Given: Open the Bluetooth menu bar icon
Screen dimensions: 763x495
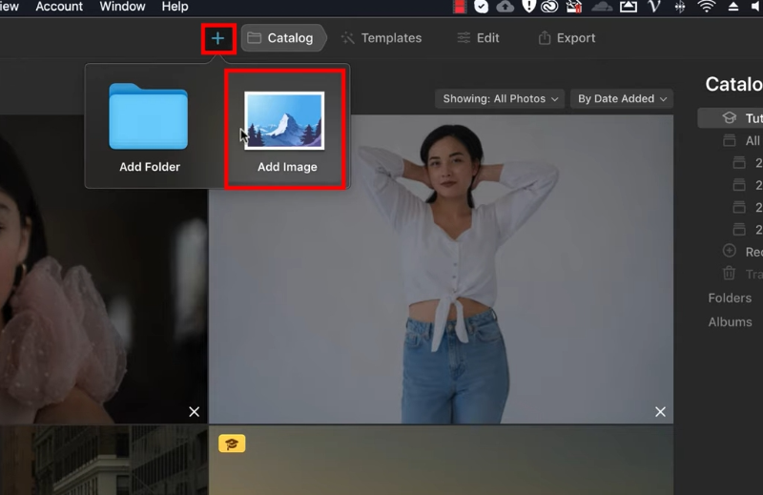Looking at the screenshot, I should pyautogui.click(x=680, y=7).
